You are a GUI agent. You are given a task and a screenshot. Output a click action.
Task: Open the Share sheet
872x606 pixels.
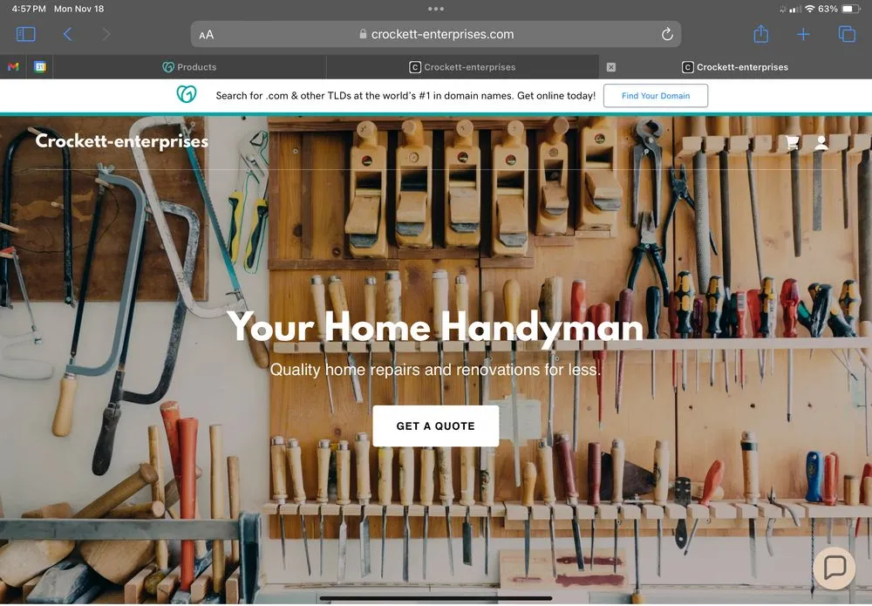coord(761,34)
